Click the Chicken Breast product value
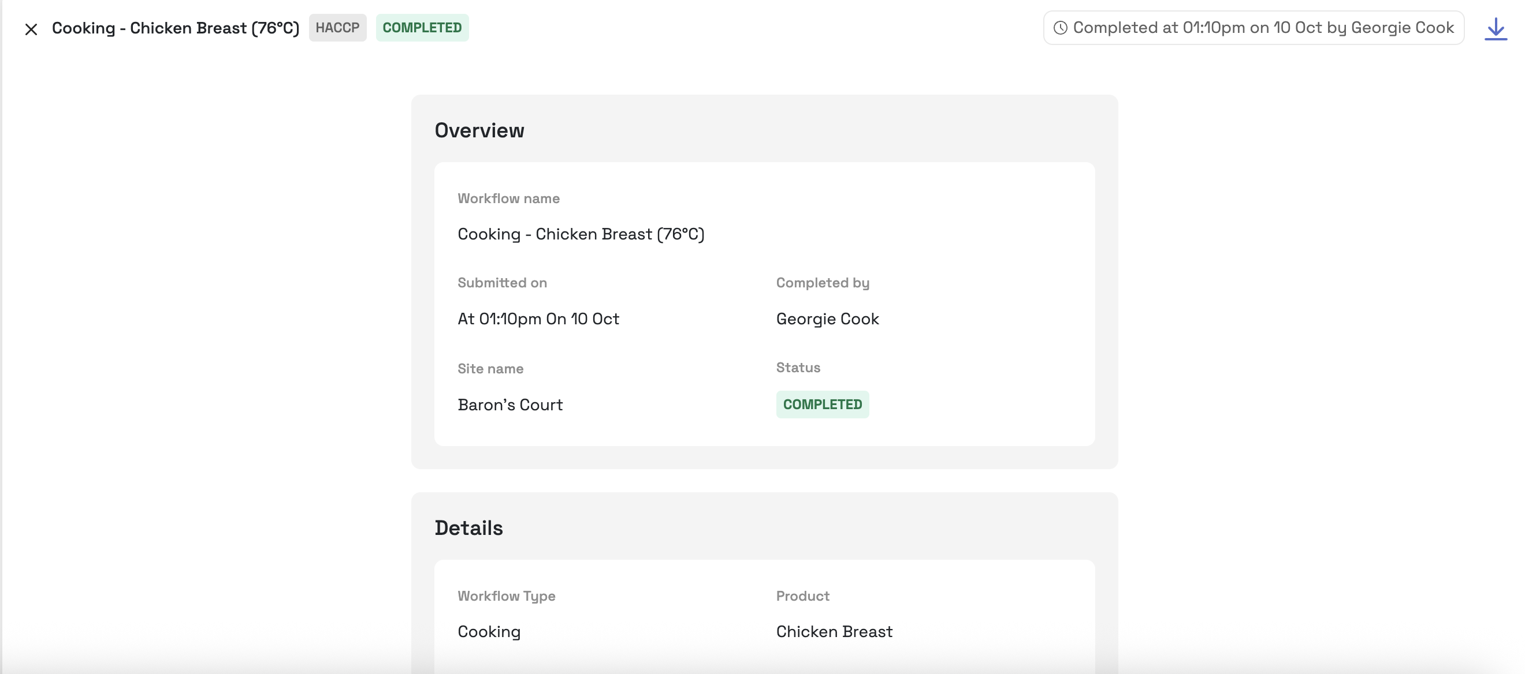Image resolution: width=1525 pixels, height=674 pixels. tap(834, 632)
